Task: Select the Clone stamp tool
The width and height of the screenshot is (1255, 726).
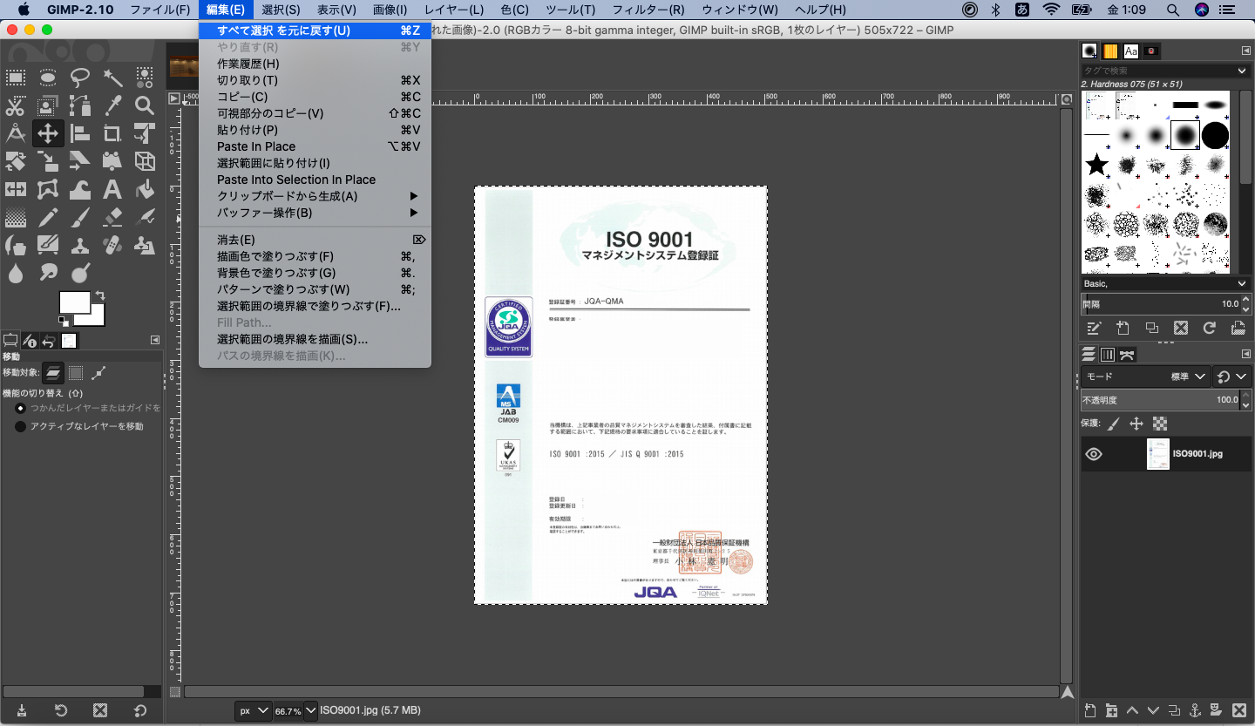Action: click(80, 244)
